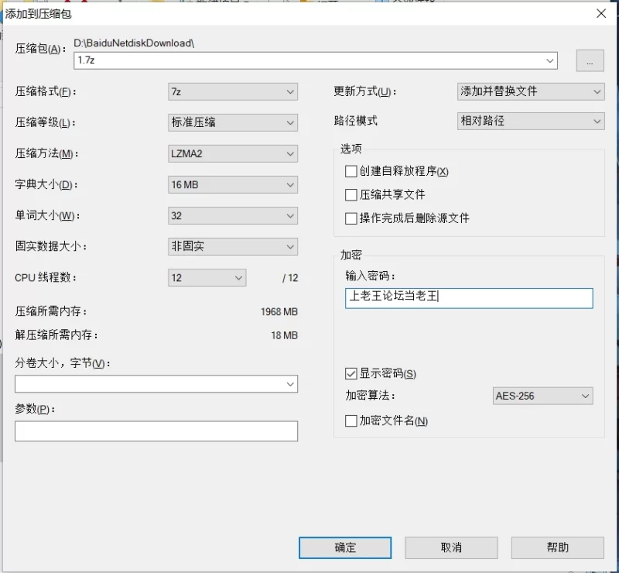Open the 加密算法 AES-256 dropdown
The width and height of the screenshot is (619, 573).
(x=543, y=396)
